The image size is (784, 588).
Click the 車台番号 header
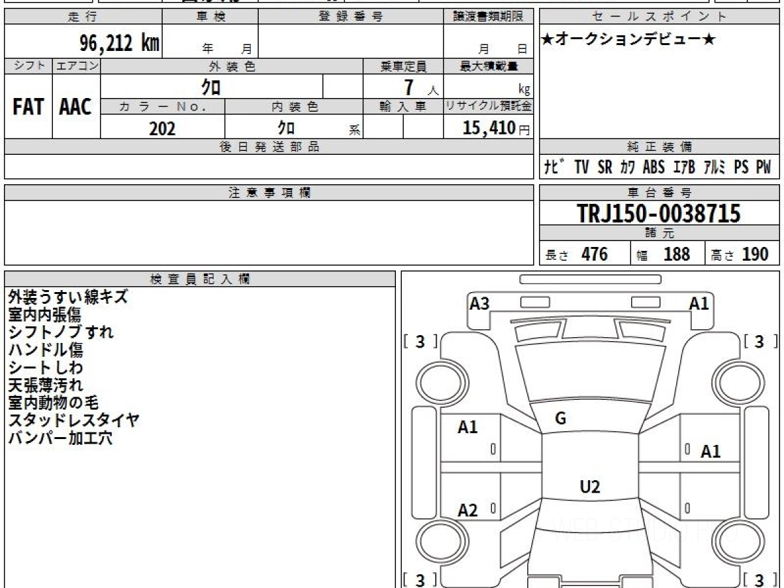pos(659,193)
